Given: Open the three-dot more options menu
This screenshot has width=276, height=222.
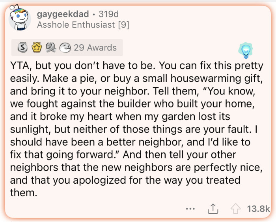Looking at the screenshot, I should (191, 208).
